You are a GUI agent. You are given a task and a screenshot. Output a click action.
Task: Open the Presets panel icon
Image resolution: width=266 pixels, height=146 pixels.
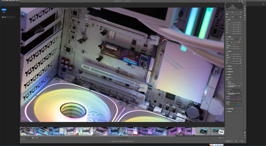tap(245, 18)
